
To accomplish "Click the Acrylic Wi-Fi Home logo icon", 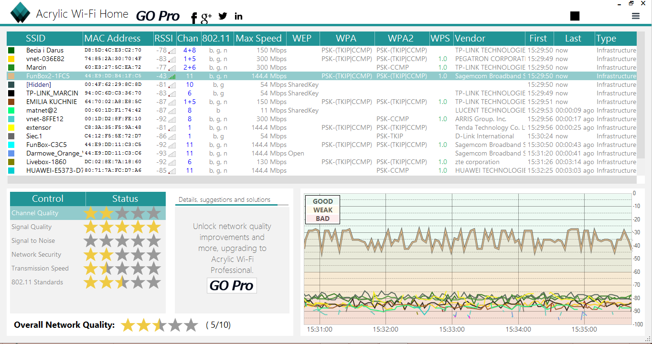I will click(x=20, y=13).
